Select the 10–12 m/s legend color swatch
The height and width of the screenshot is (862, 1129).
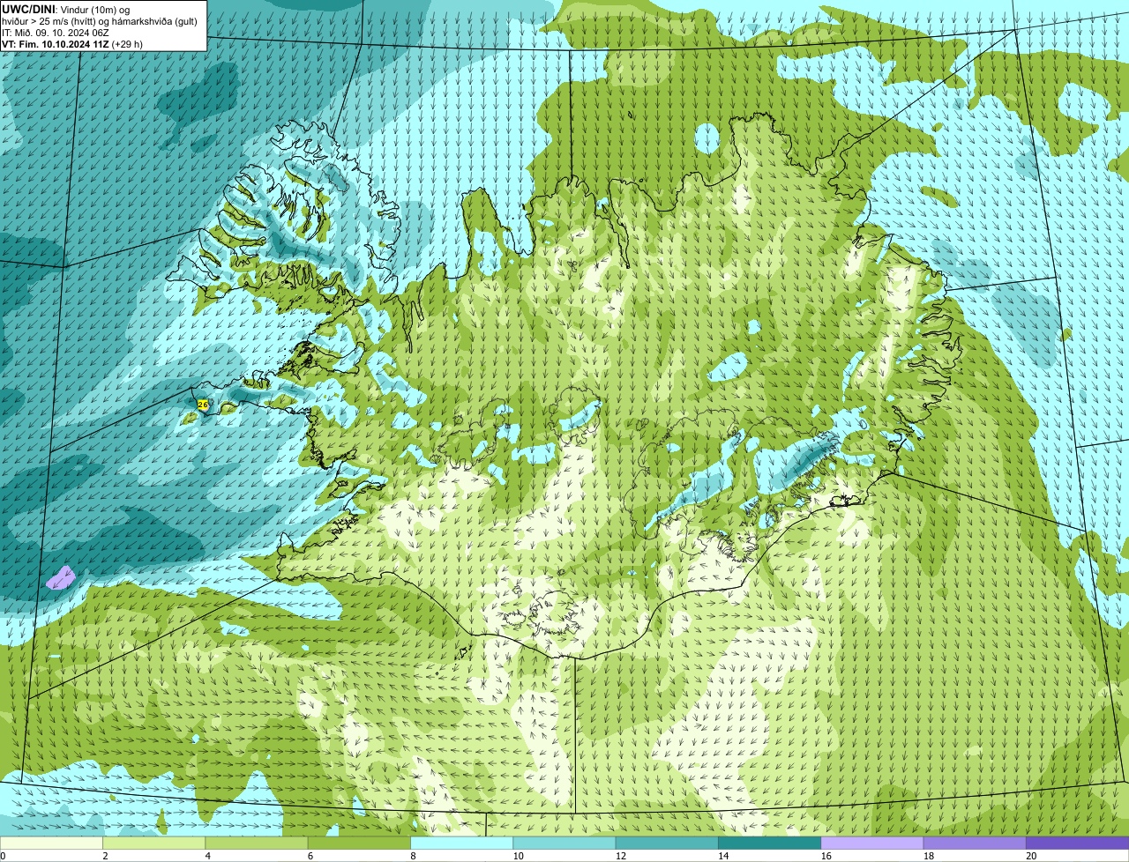564,843
